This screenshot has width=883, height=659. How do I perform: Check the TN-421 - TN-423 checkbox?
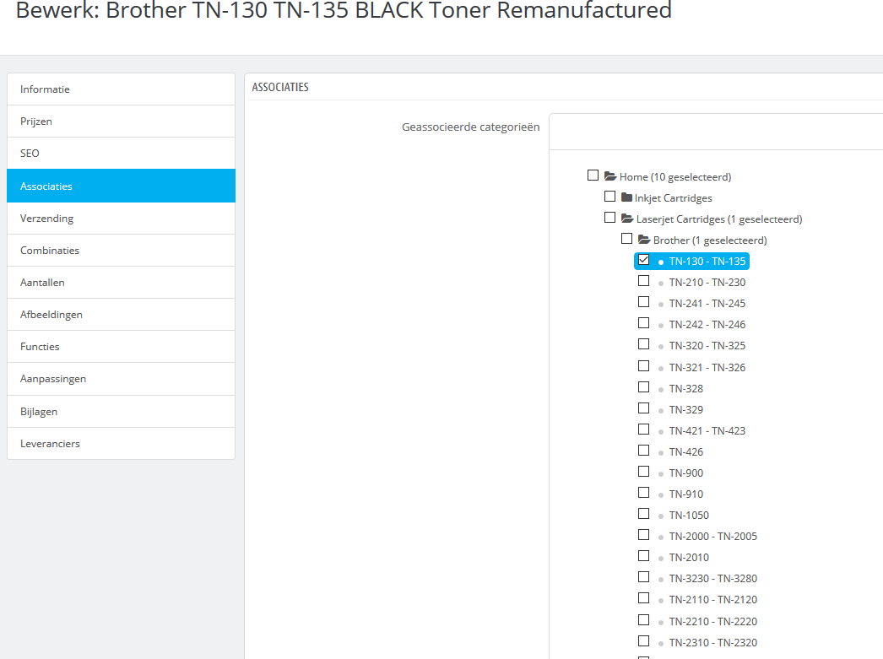(643, 429)
